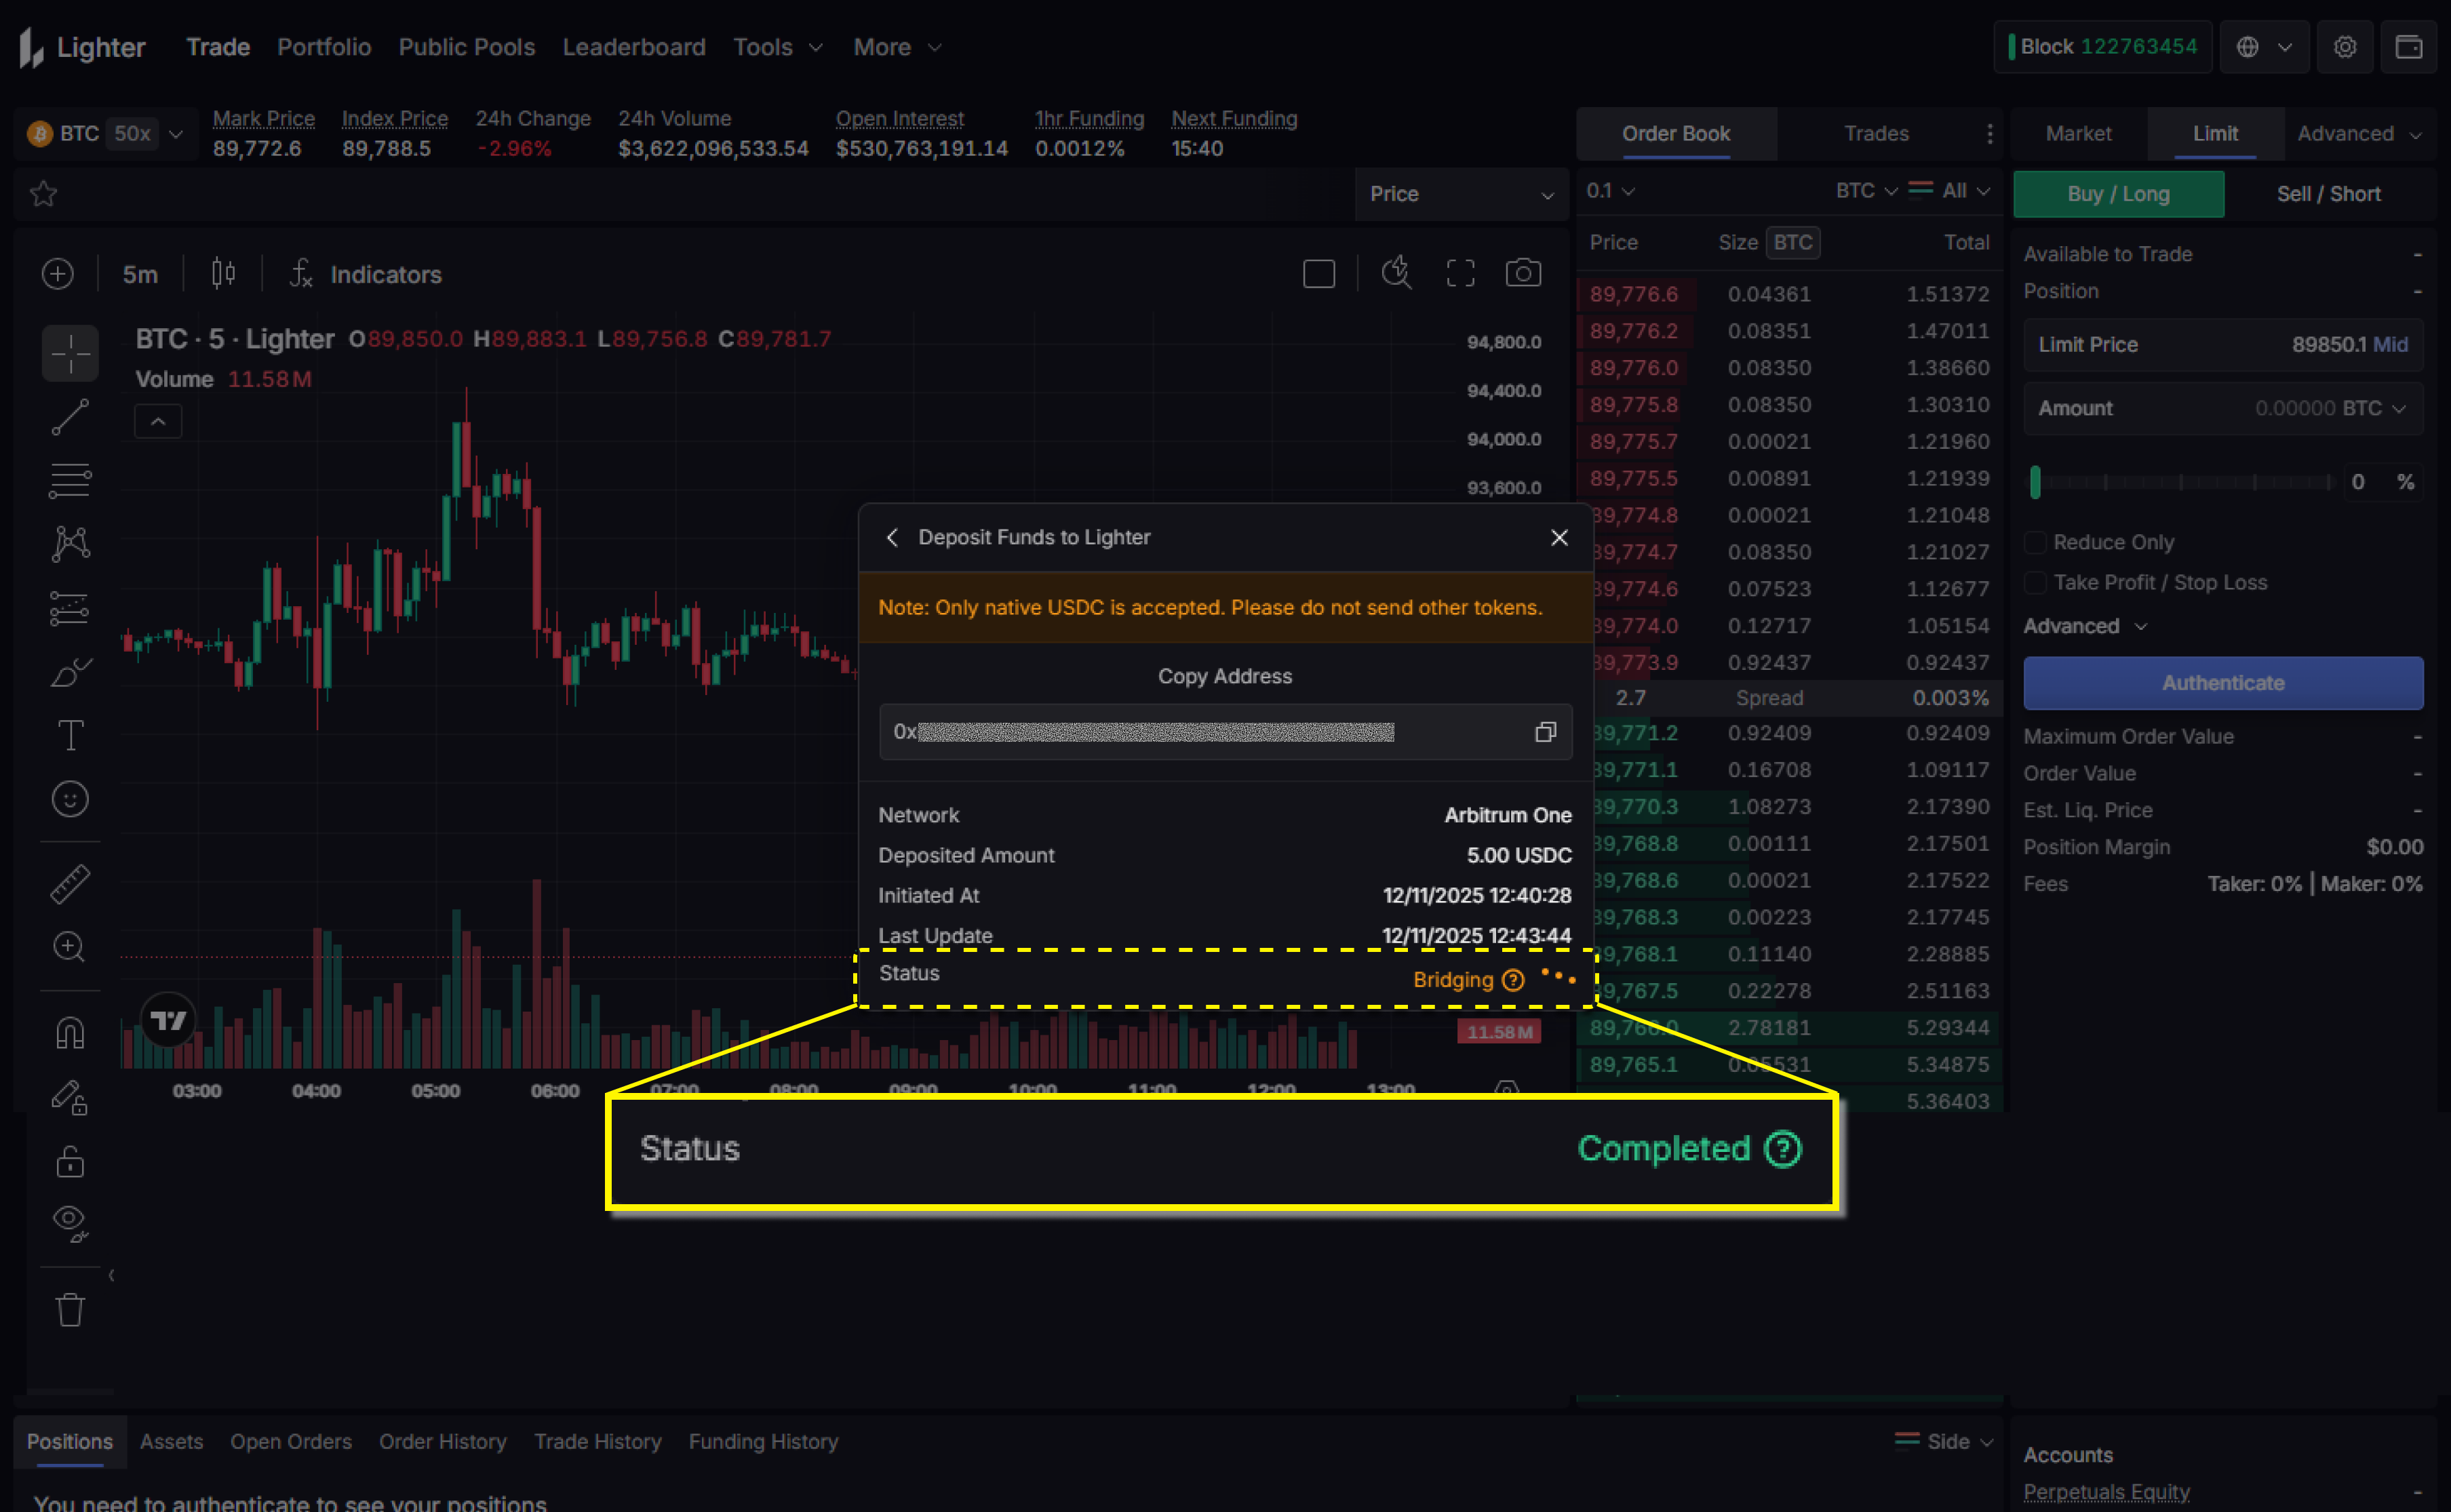Toggle lock all drawings
This screenshot has width=2451, height=1512.
click(70, 1162)
